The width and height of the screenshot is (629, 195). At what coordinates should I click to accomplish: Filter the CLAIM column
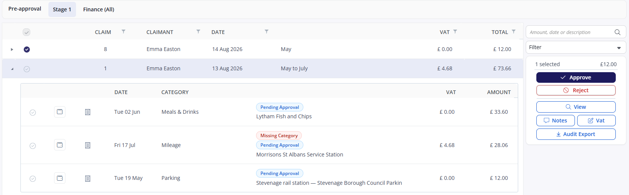[123, 32]
